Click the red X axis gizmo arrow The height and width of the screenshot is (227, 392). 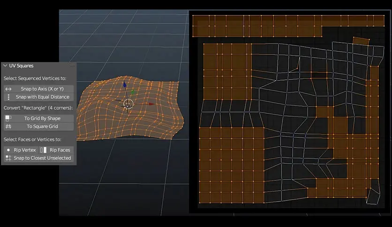tap(151, 104)
